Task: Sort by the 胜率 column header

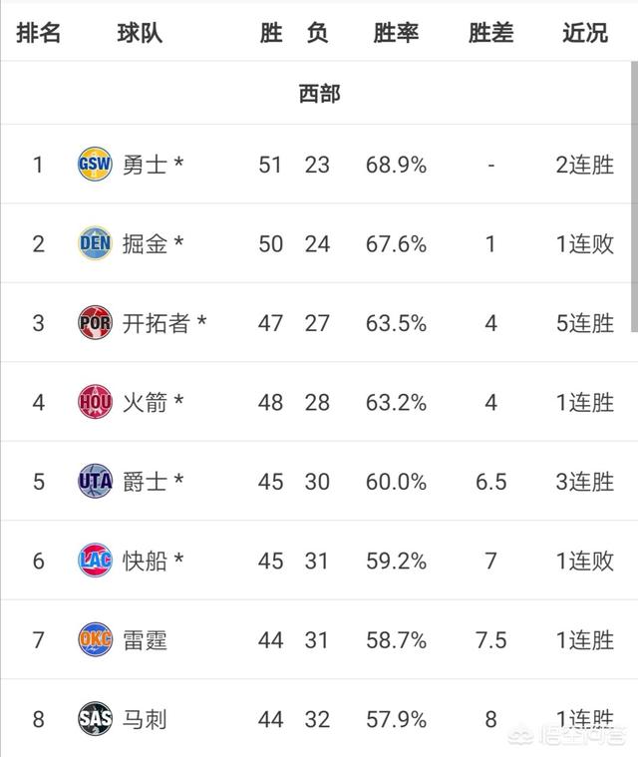Action: click(x=396, y=33)
